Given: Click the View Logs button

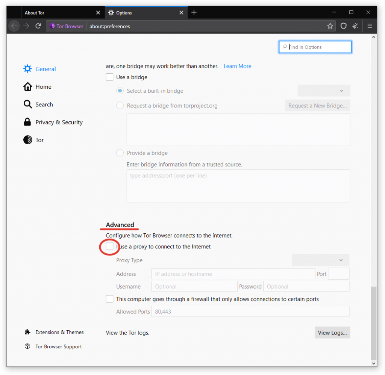Looking at the screenshot, I should (332, 333).
